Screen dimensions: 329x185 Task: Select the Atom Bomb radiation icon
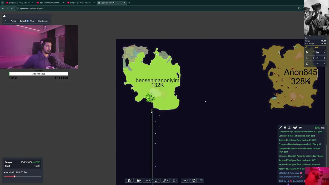(x=194, y=180)
